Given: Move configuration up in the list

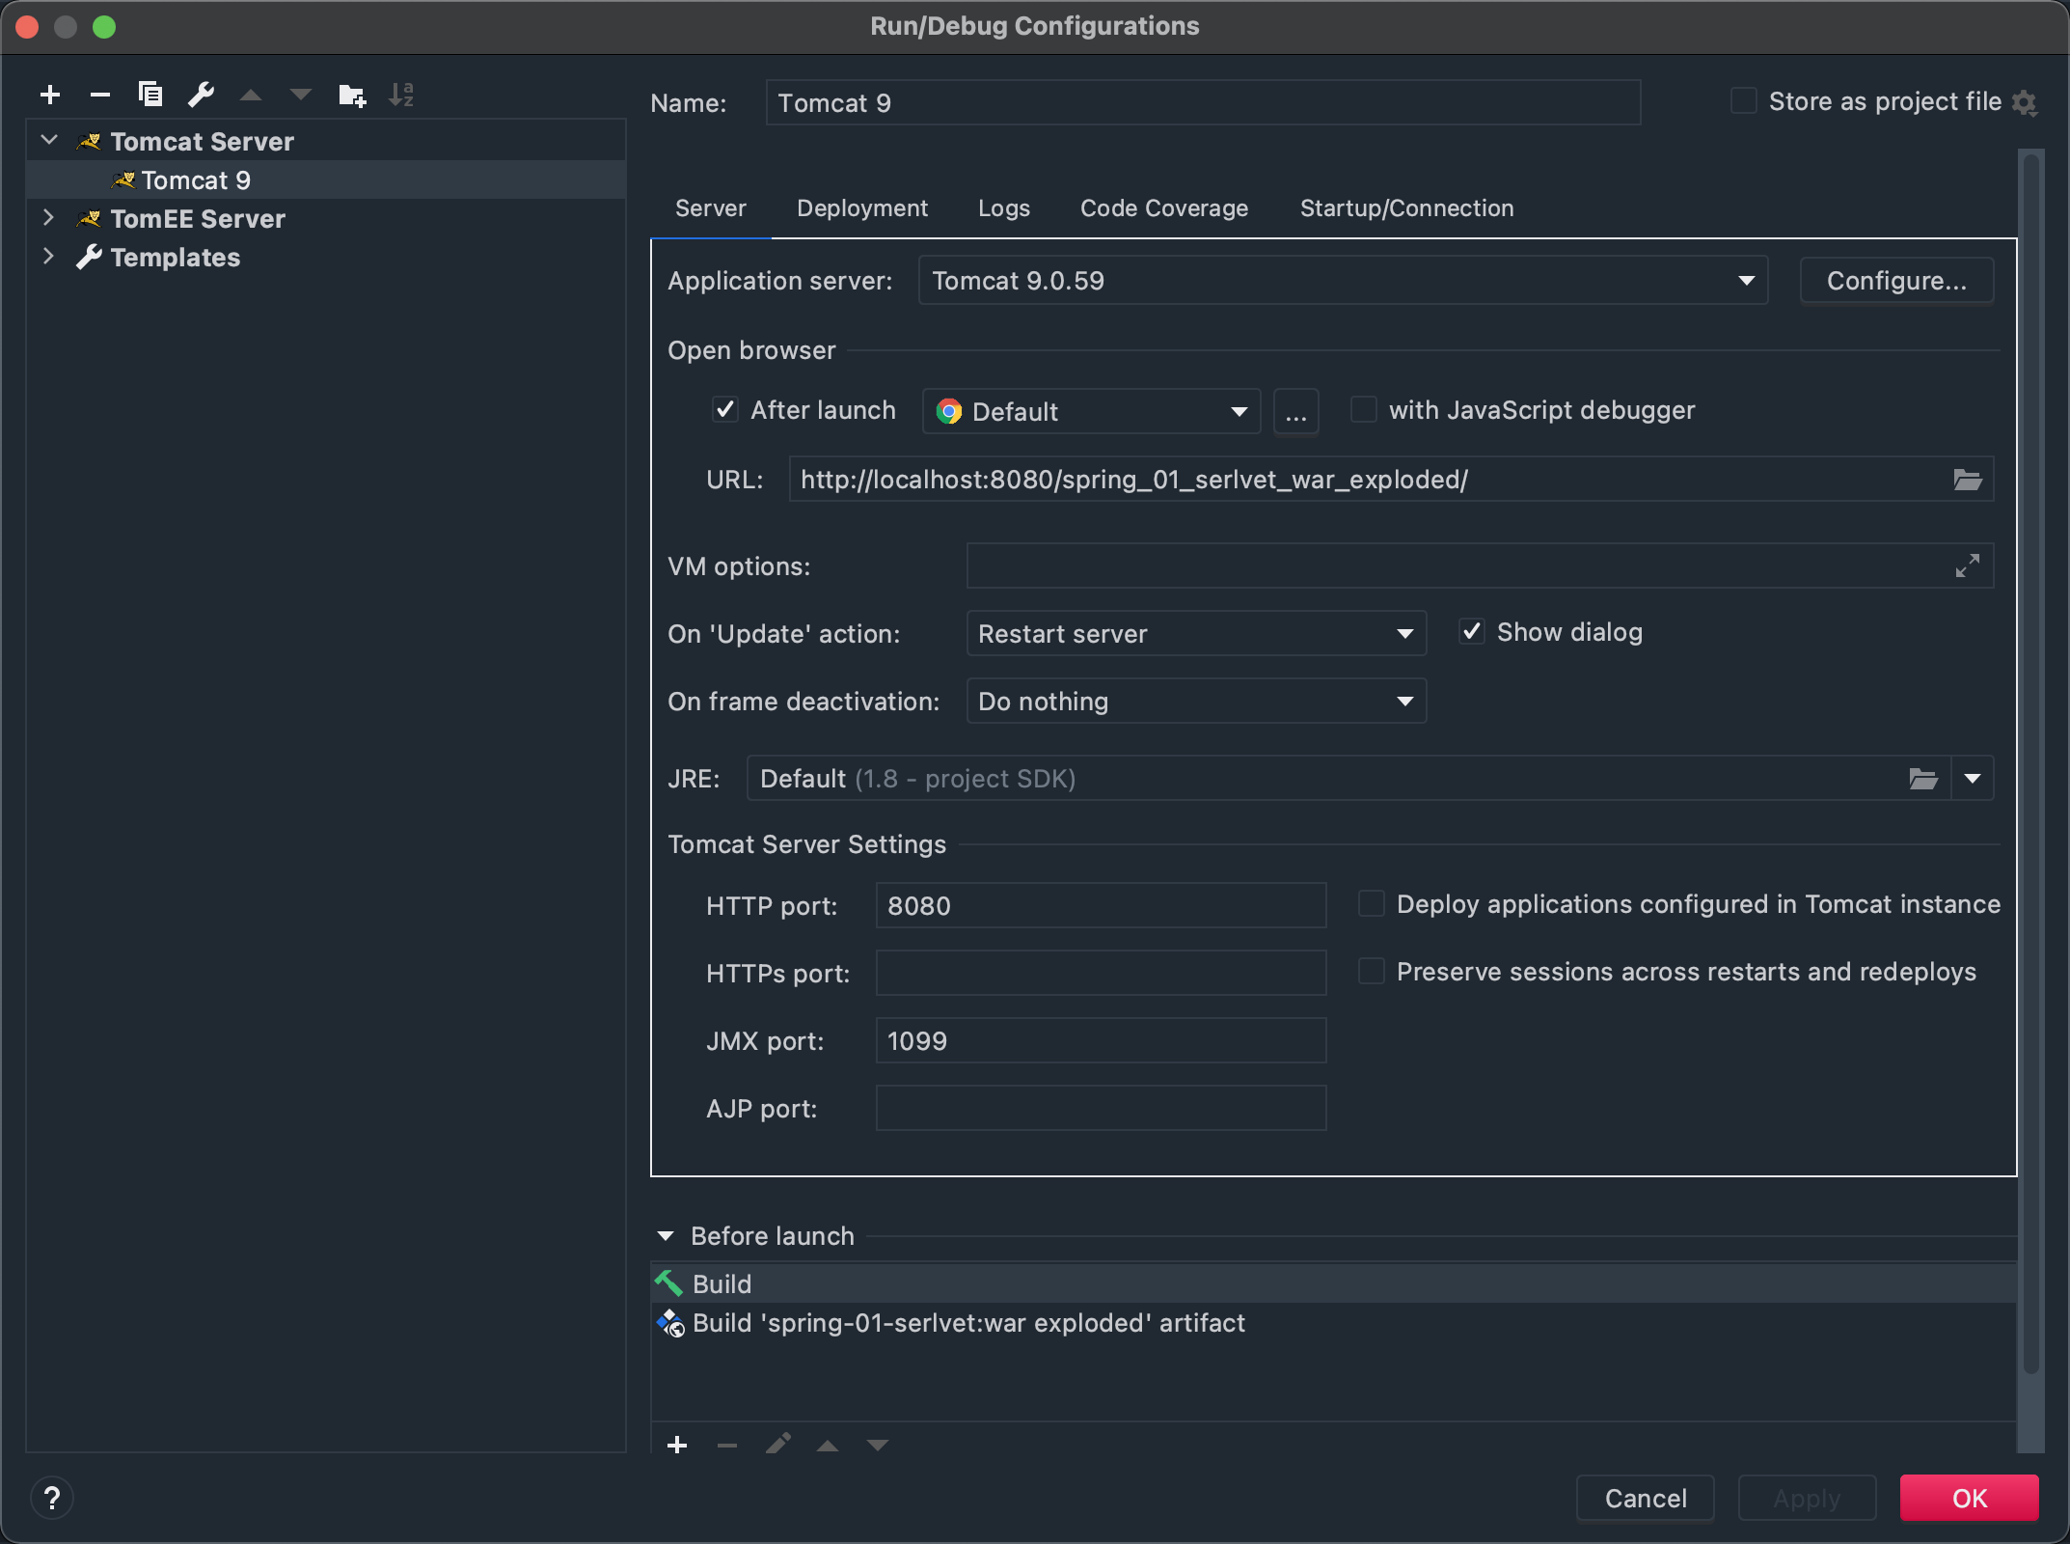Looking at the screenshot, I should coord(251,95).
